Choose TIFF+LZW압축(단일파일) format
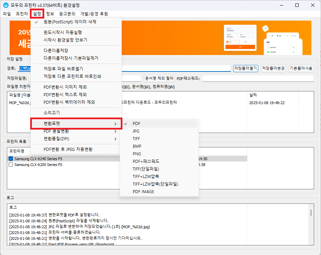Screen dimensions: 321x255 [159, 184]
